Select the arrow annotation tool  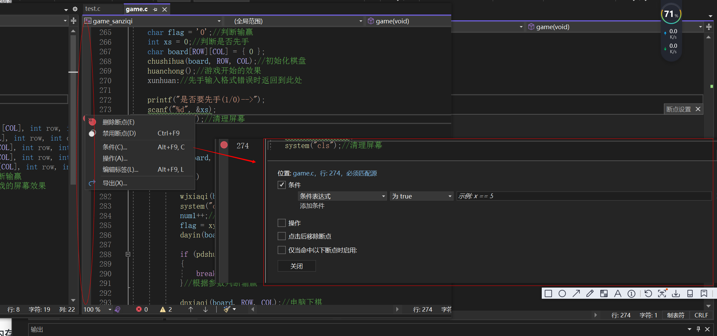point(576,293)
